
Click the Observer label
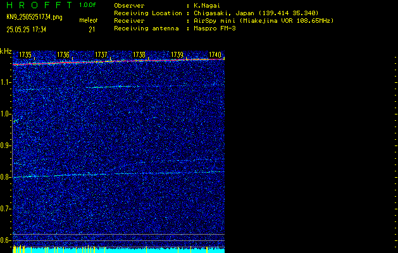[129, 6]
